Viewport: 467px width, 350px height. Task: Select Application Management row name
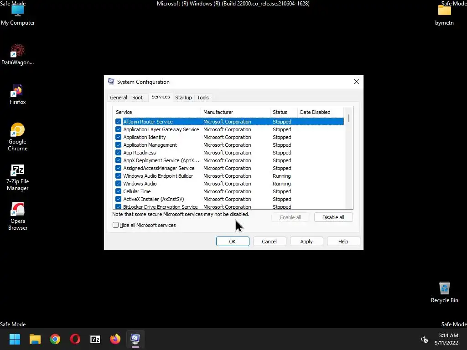tap(150, 145)
